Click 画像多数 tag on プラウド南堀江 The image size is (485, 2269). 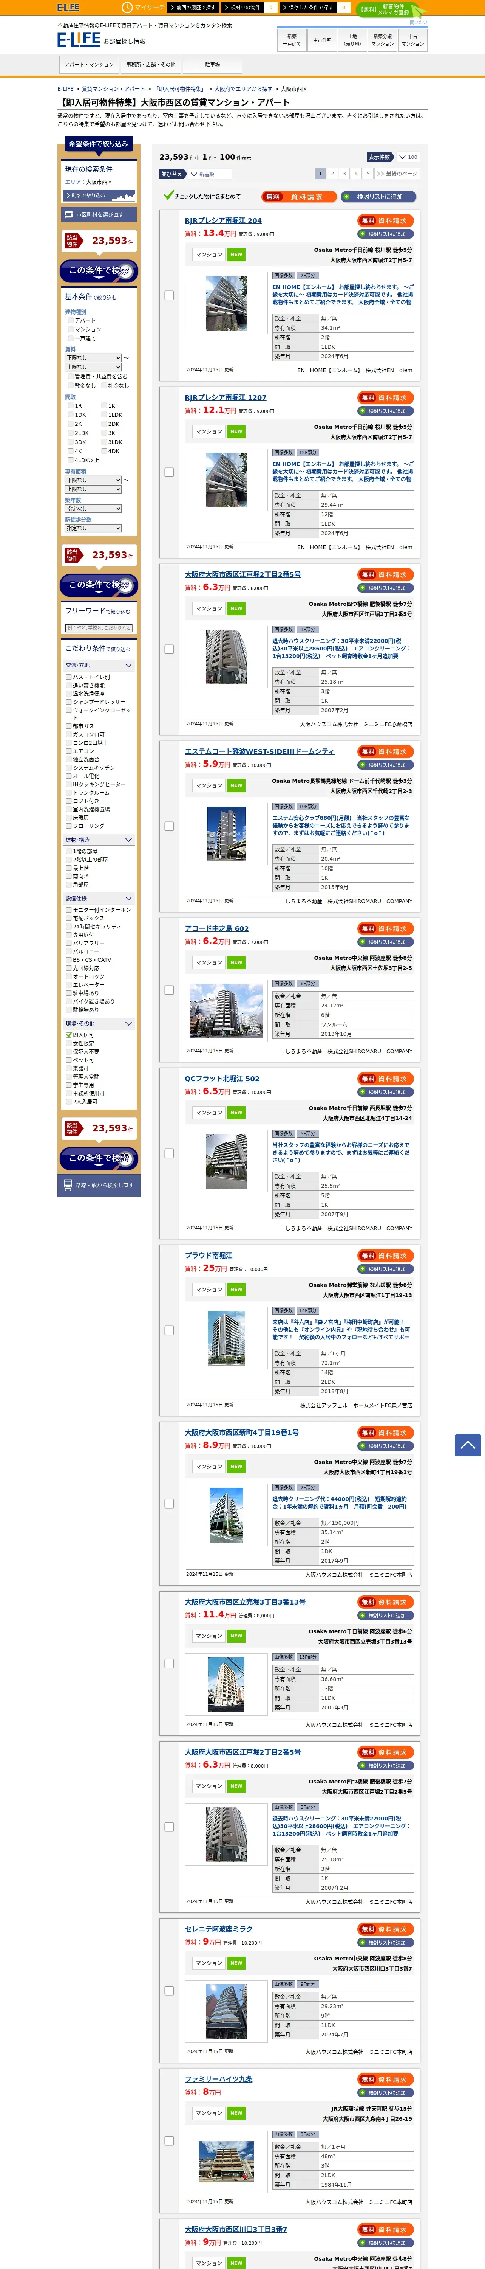coord(283,1311)
